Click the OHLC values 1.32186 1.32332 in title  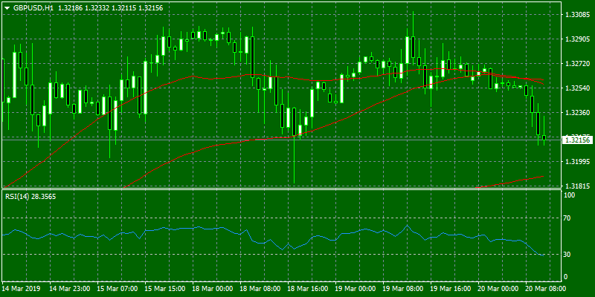83,7
